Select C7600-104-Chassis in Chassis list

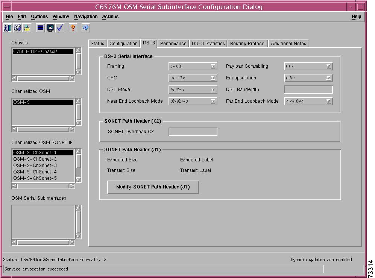[x=43, y=52]
